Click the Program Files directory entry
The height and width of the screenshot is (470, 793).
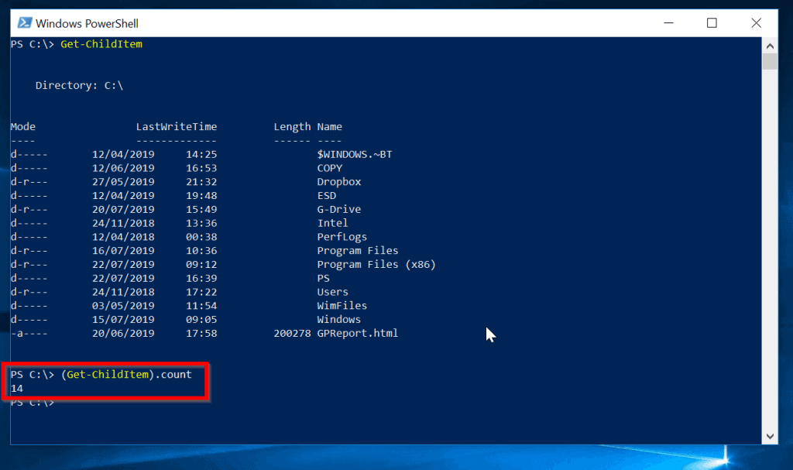pyautogui.click(x=358, y=250)
